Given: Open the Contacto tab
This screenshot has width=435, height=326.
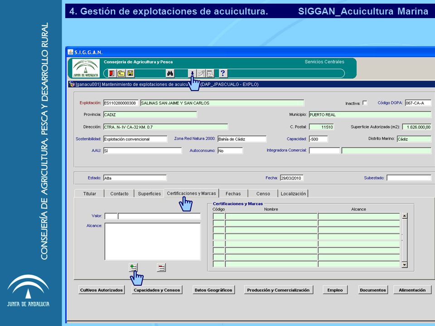Looking at the screenshot, I should click(x=119, y=193).
